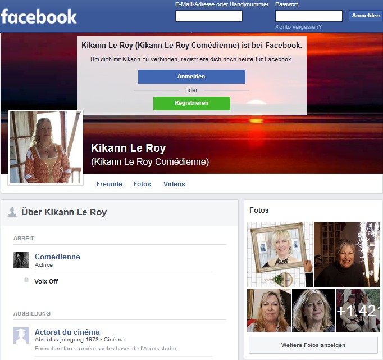Click the Voix Off bullet icon

point(26,280)
